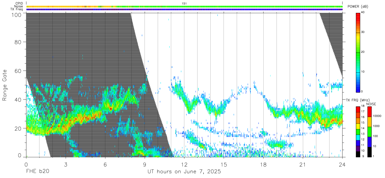The height and width of the screenshot is (178, 385).
Task: Click the 30 tick on POWER color bar
Action: [362, 32]
